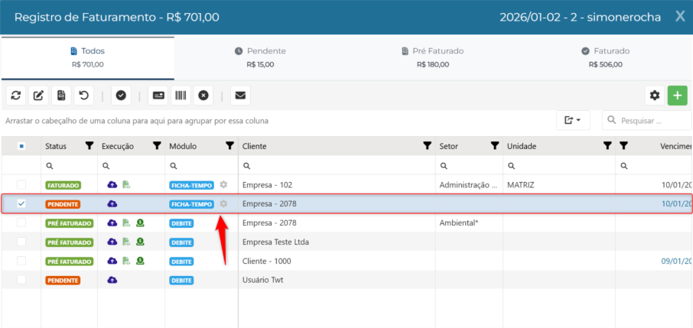Viewport: 693px width, 328px height.
Task: Open the Módulo column filter funnel
Action: (229, 146)
